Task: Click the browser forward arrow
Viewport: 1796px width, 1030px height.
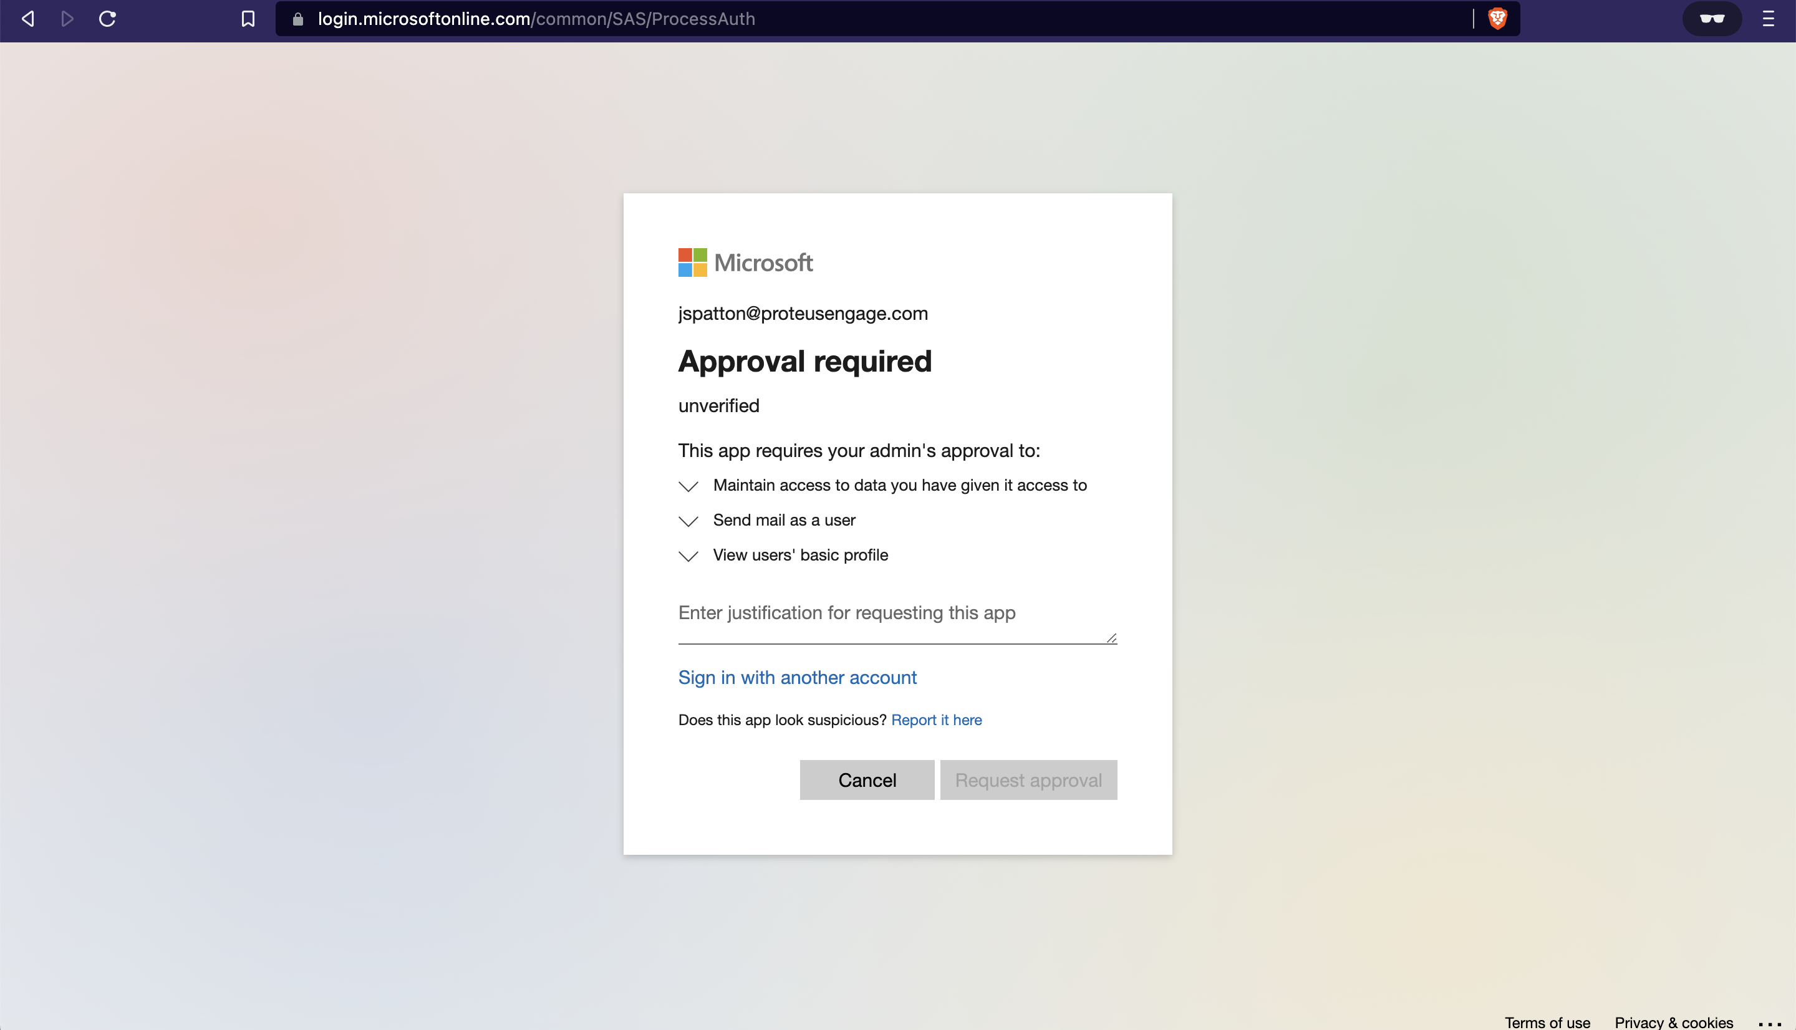Action: coord(67,19)
